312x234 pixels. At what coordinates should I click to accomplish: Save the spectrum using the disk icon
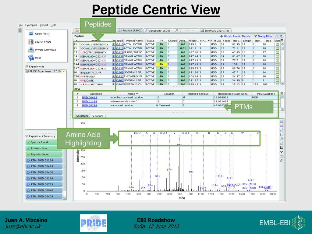click(x=282, y=121)
